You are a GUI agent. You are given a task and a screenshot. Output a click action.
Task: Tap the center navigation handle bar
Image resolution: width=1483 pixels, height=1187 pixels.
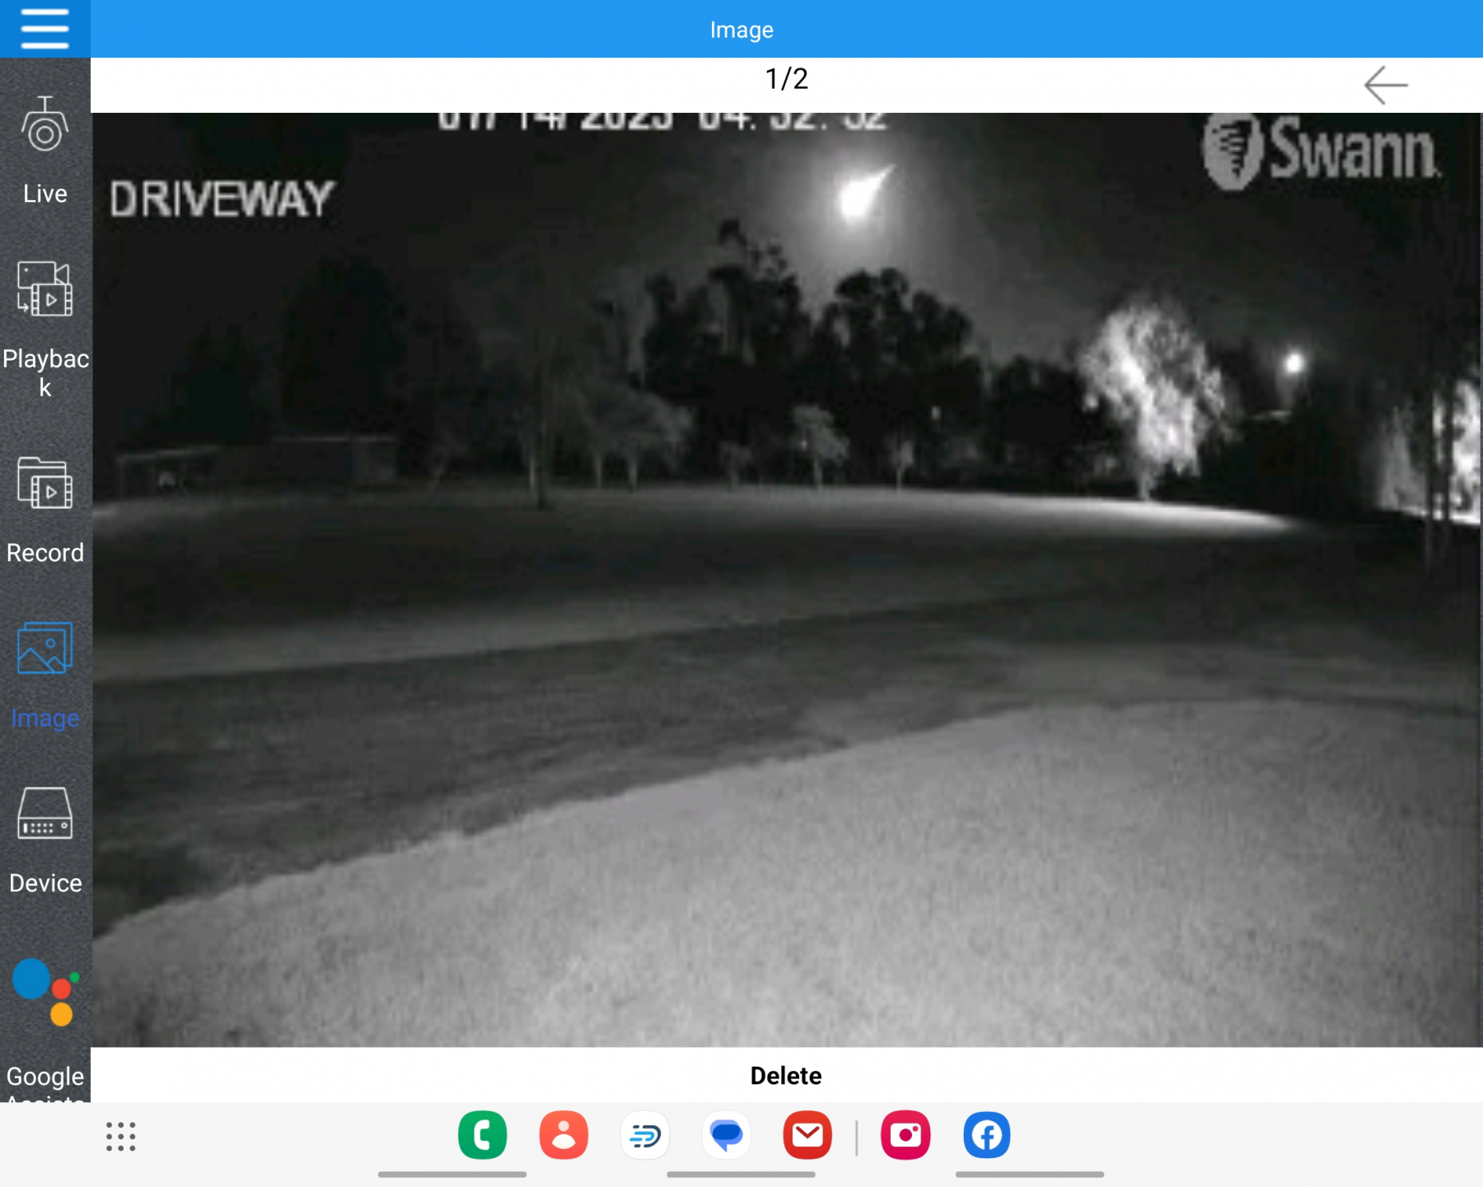click(x=741, y=1175)
